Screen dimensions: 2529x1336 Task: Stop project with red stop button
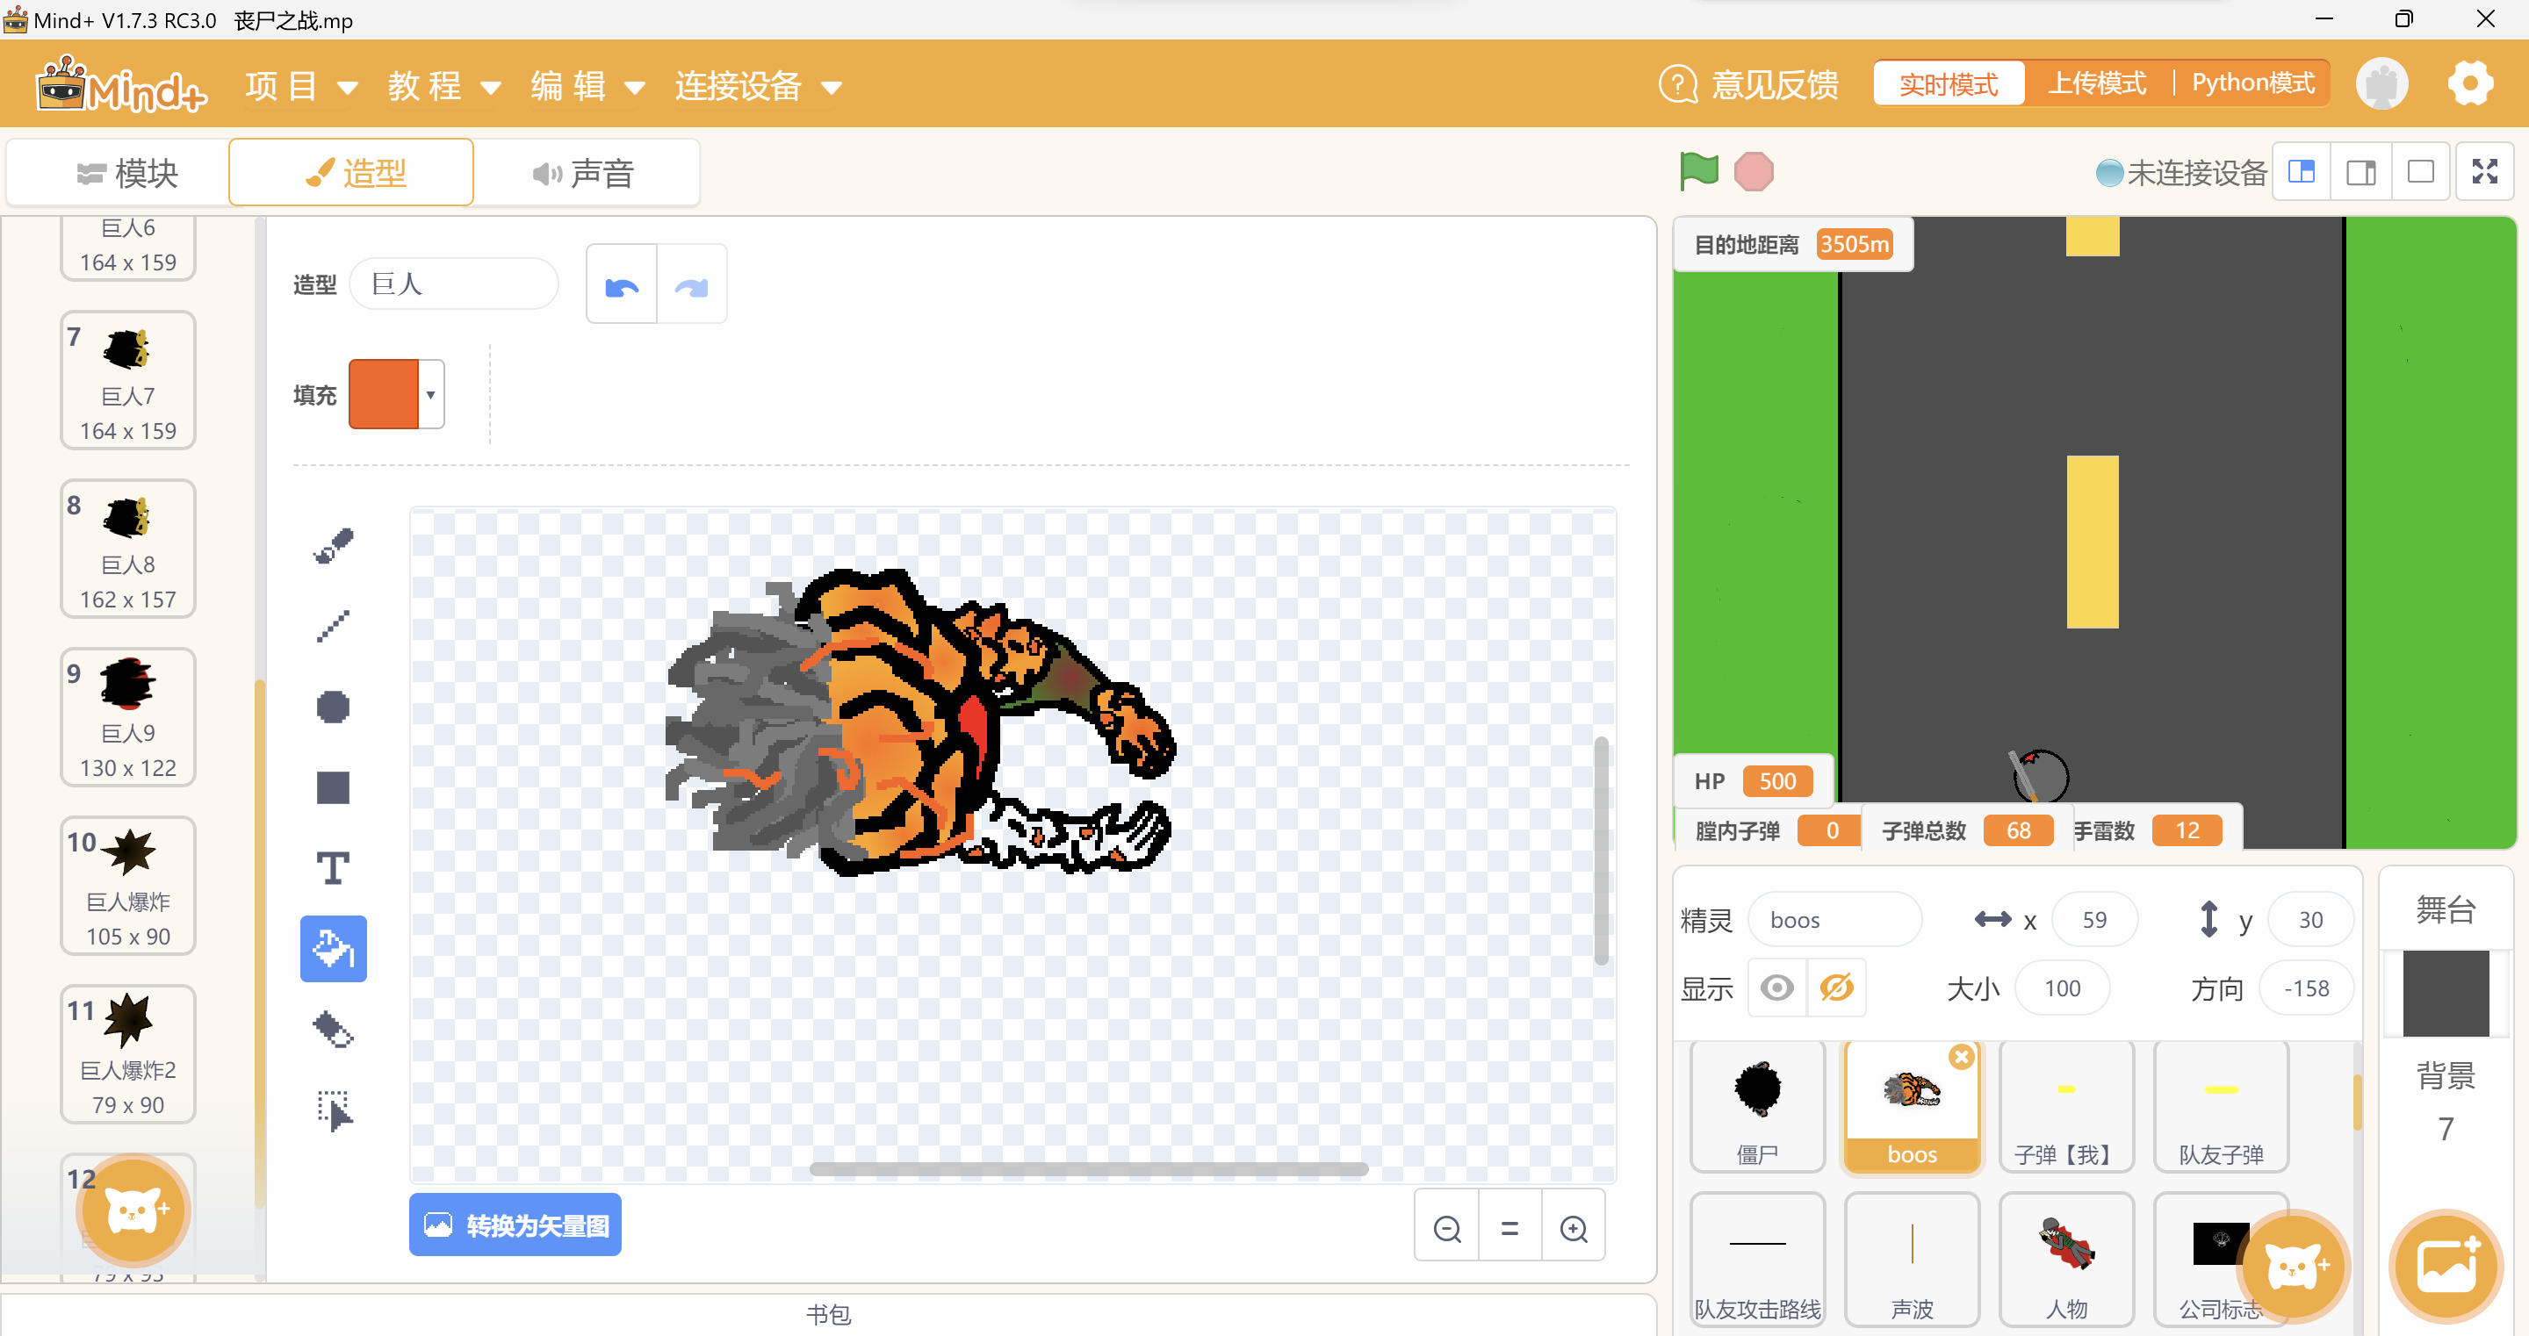coord(1754,172)
